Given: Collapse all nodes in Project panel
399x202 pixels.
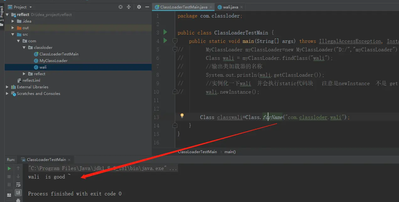Looking at the screenshot, I should tap(129, 7).
